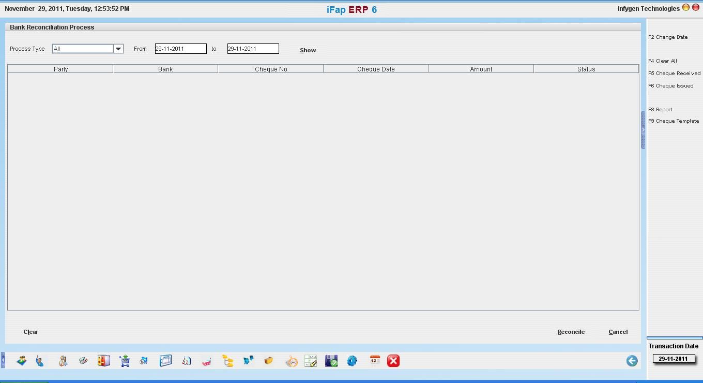This screenshot has width=703, height=383.
Task: Select F6 Cheque Issued shortcut
Action: pos(670,86)
